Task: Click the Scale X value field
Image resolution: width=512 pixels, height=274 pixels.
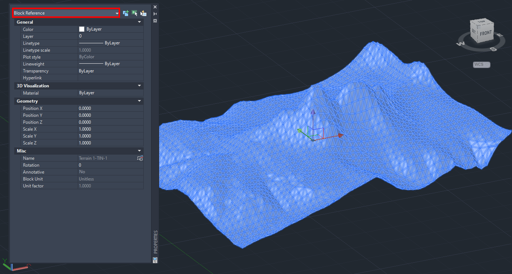Action: coord(111,129)
